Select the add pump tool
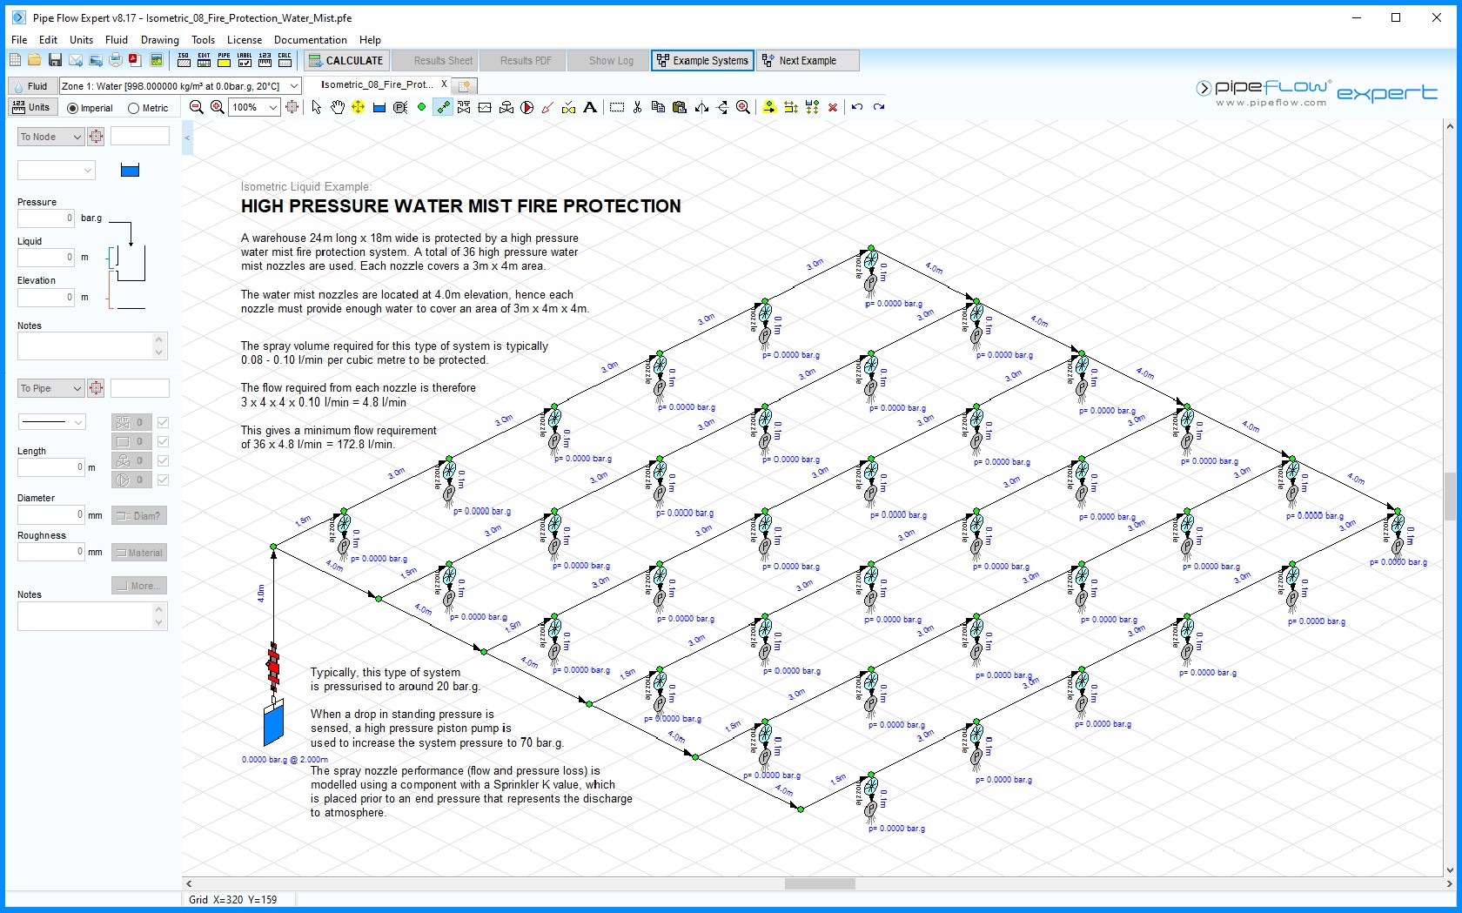This screenshot has width=1462, height=913. (527, 107)
